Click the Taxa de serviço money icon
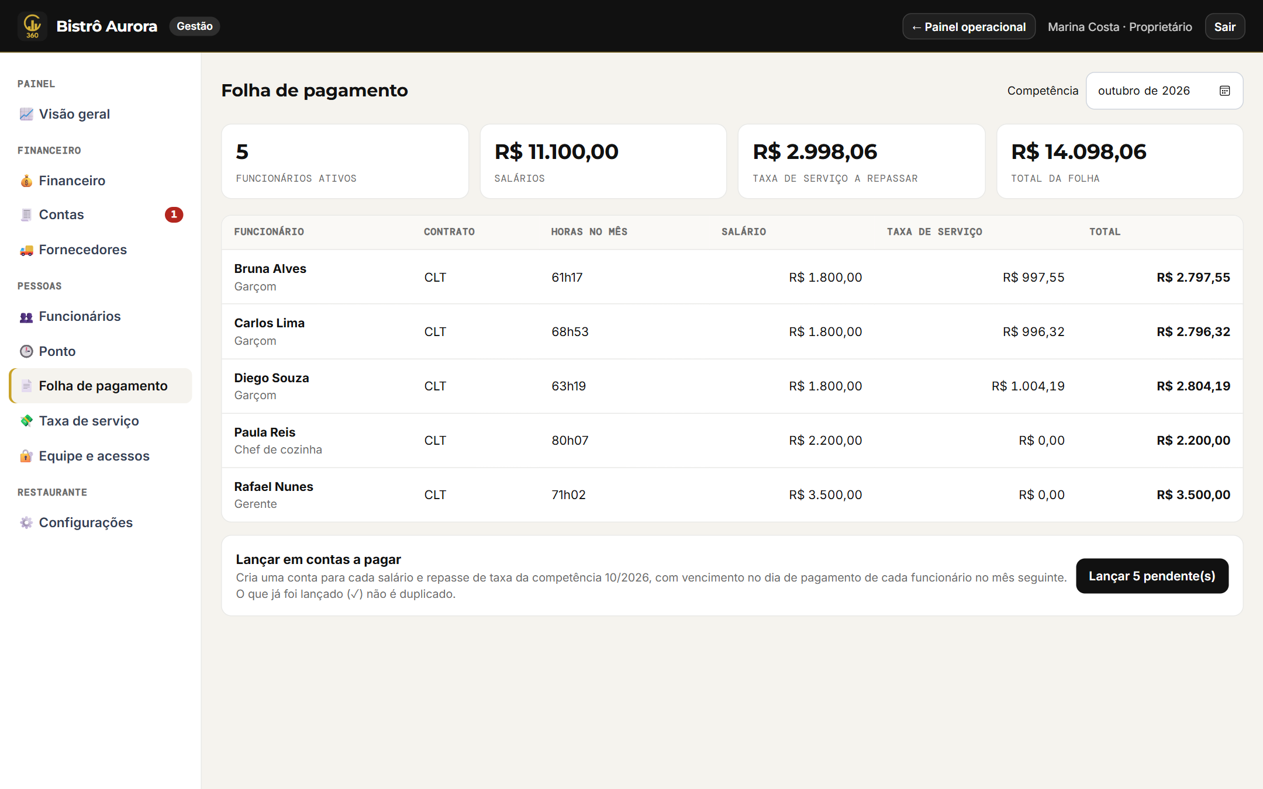This screenshot has width=1263, height=789. (26, 421)
